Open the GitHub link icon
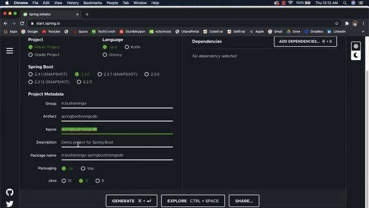The width and height of the screenshot is (369, 208). tap(10, 192)
